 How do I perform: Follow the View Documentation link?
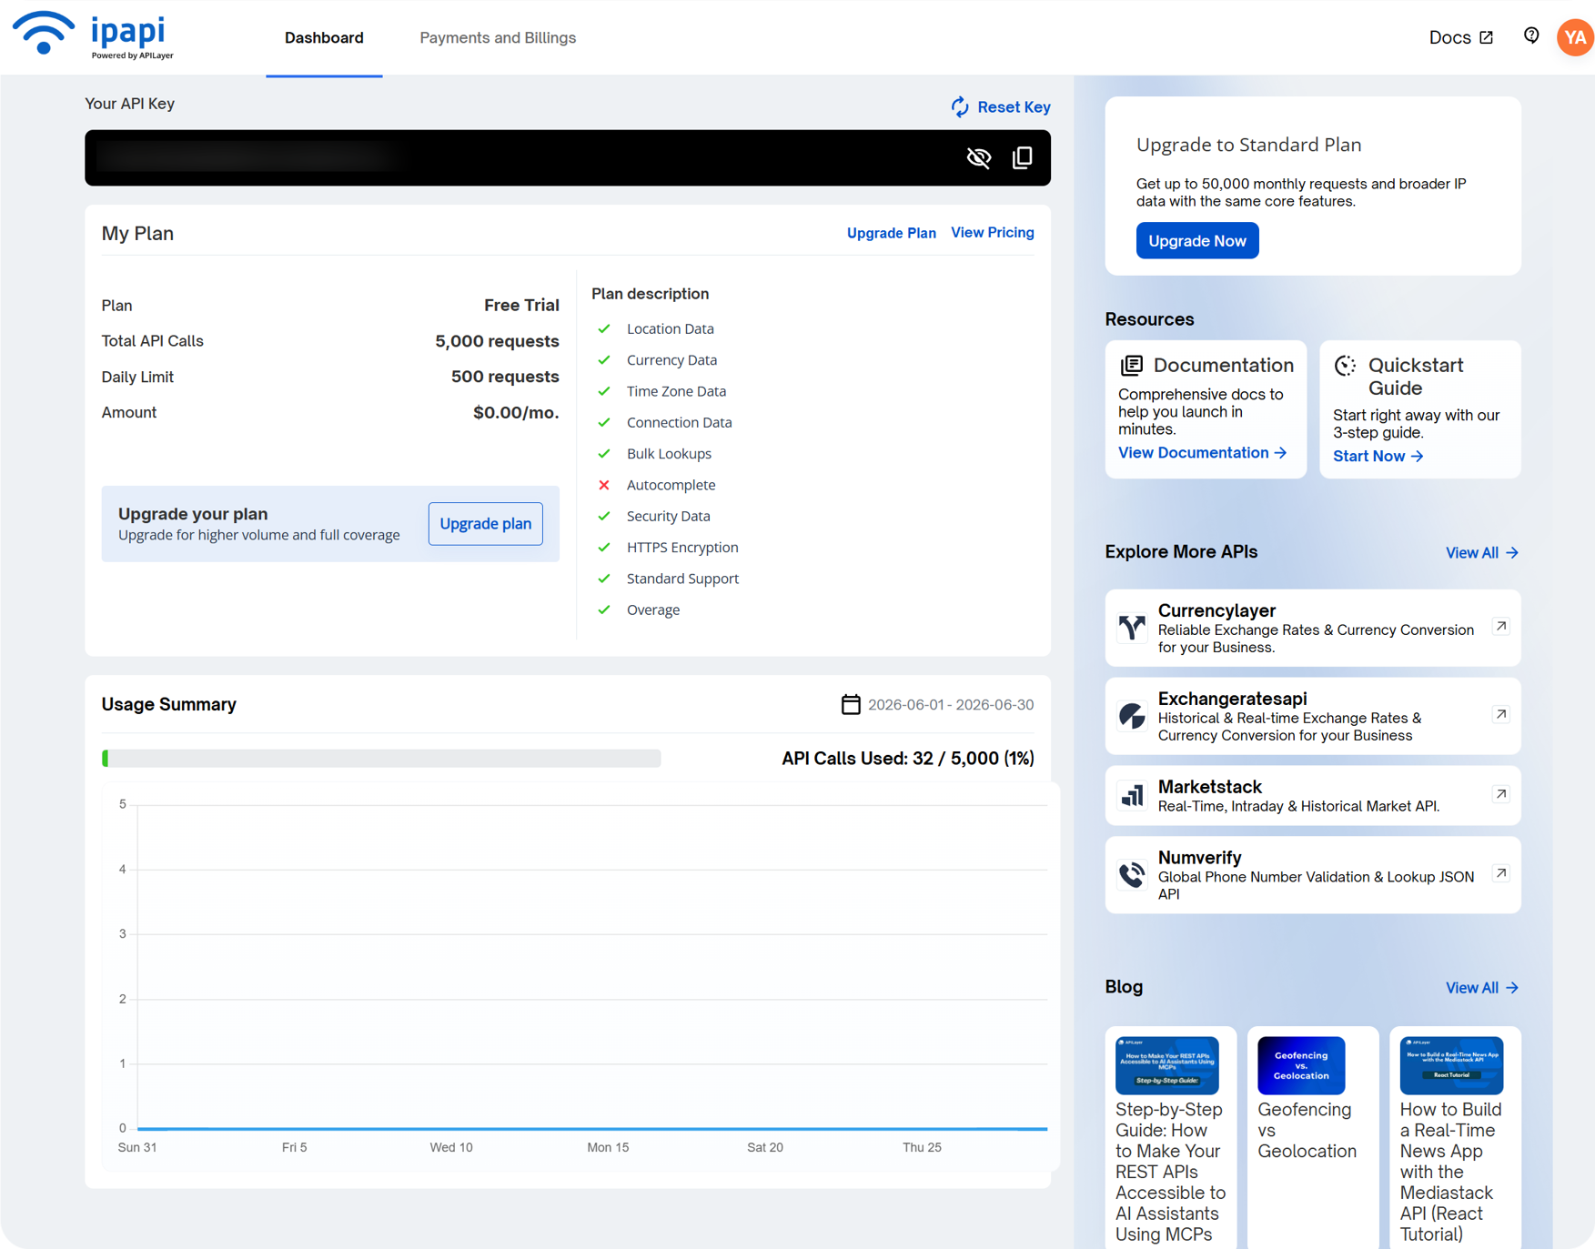[x=1202, y=452]
